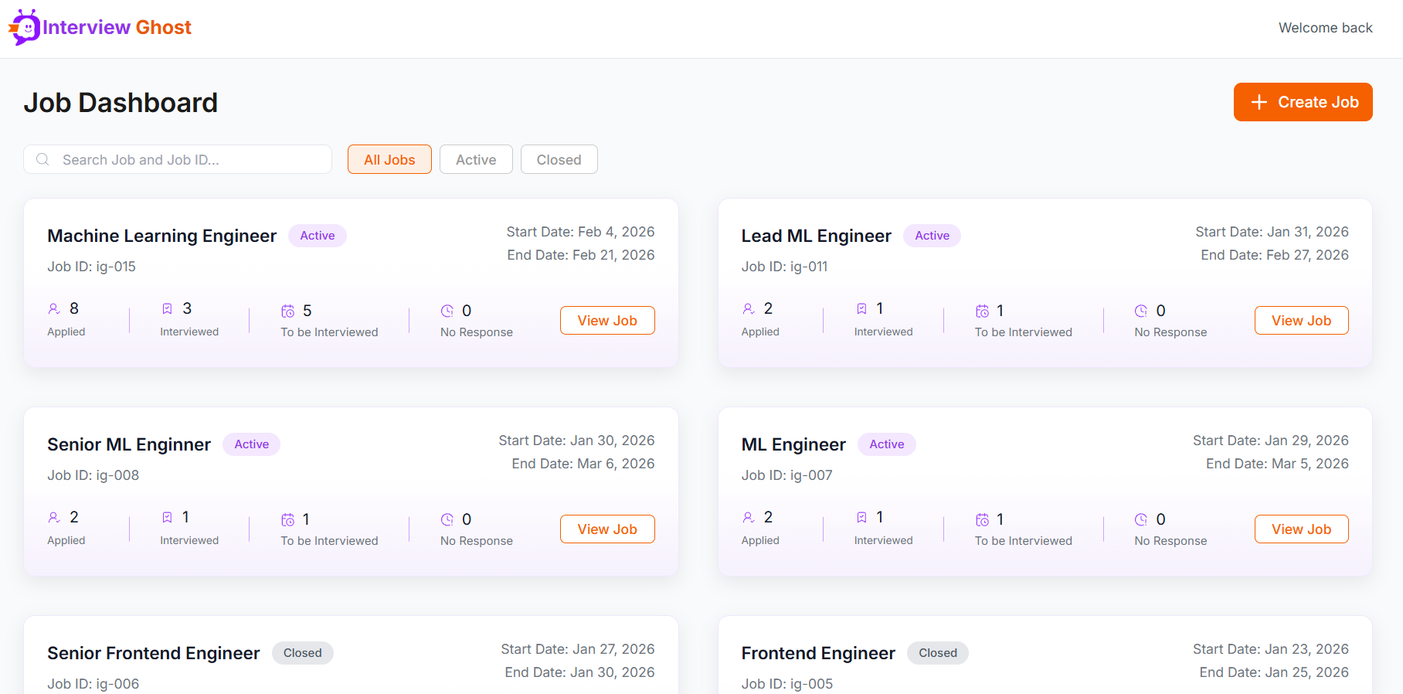Click Interviewed icon on ML Engineer card

[861, 517]
